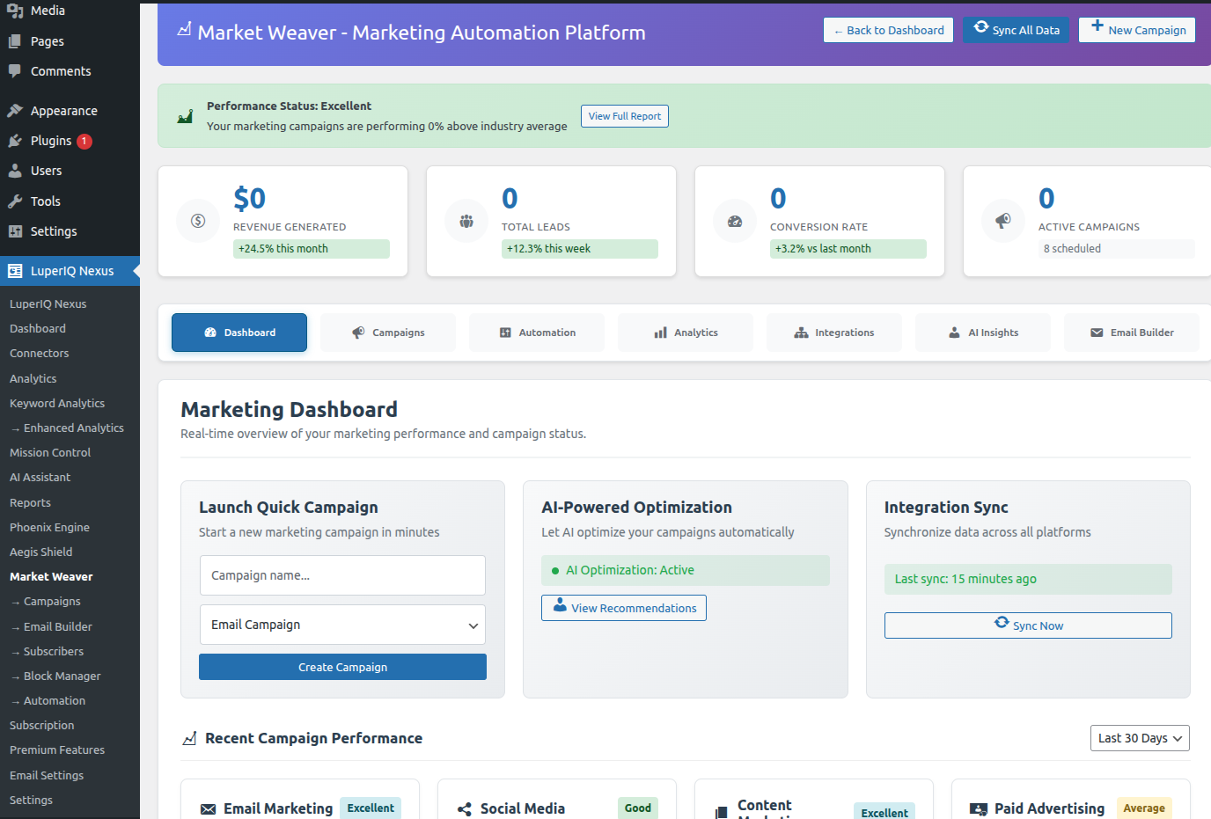
Task: Click the Plugins icon in sidebar
Action: pyautogui.click(x=15, y=141)
